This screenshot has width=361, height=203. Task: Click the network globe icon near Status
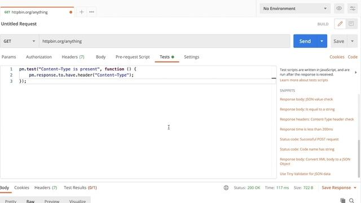(226, 188)
